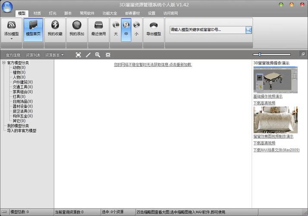Click the gear settings icon in gray toolbar
Viewport: 308px width, 216px height.
click(108, 55)
